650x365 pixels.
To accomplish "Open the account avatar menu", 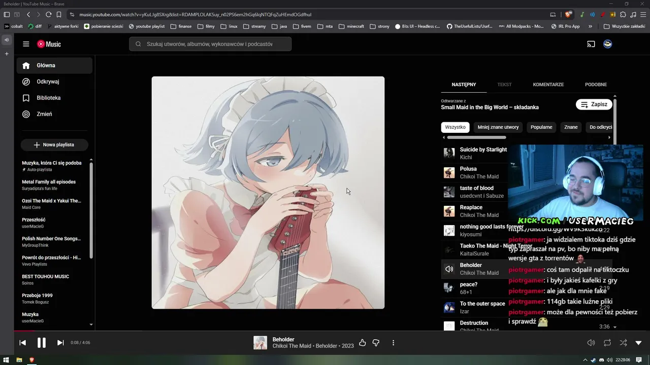I will pos(607,44).
